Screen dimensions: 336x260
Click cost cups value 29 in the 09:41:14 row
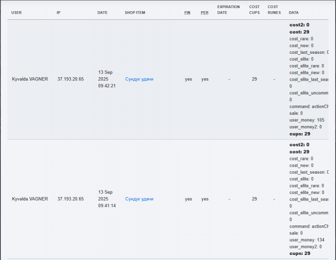click(x=254, y=199)
